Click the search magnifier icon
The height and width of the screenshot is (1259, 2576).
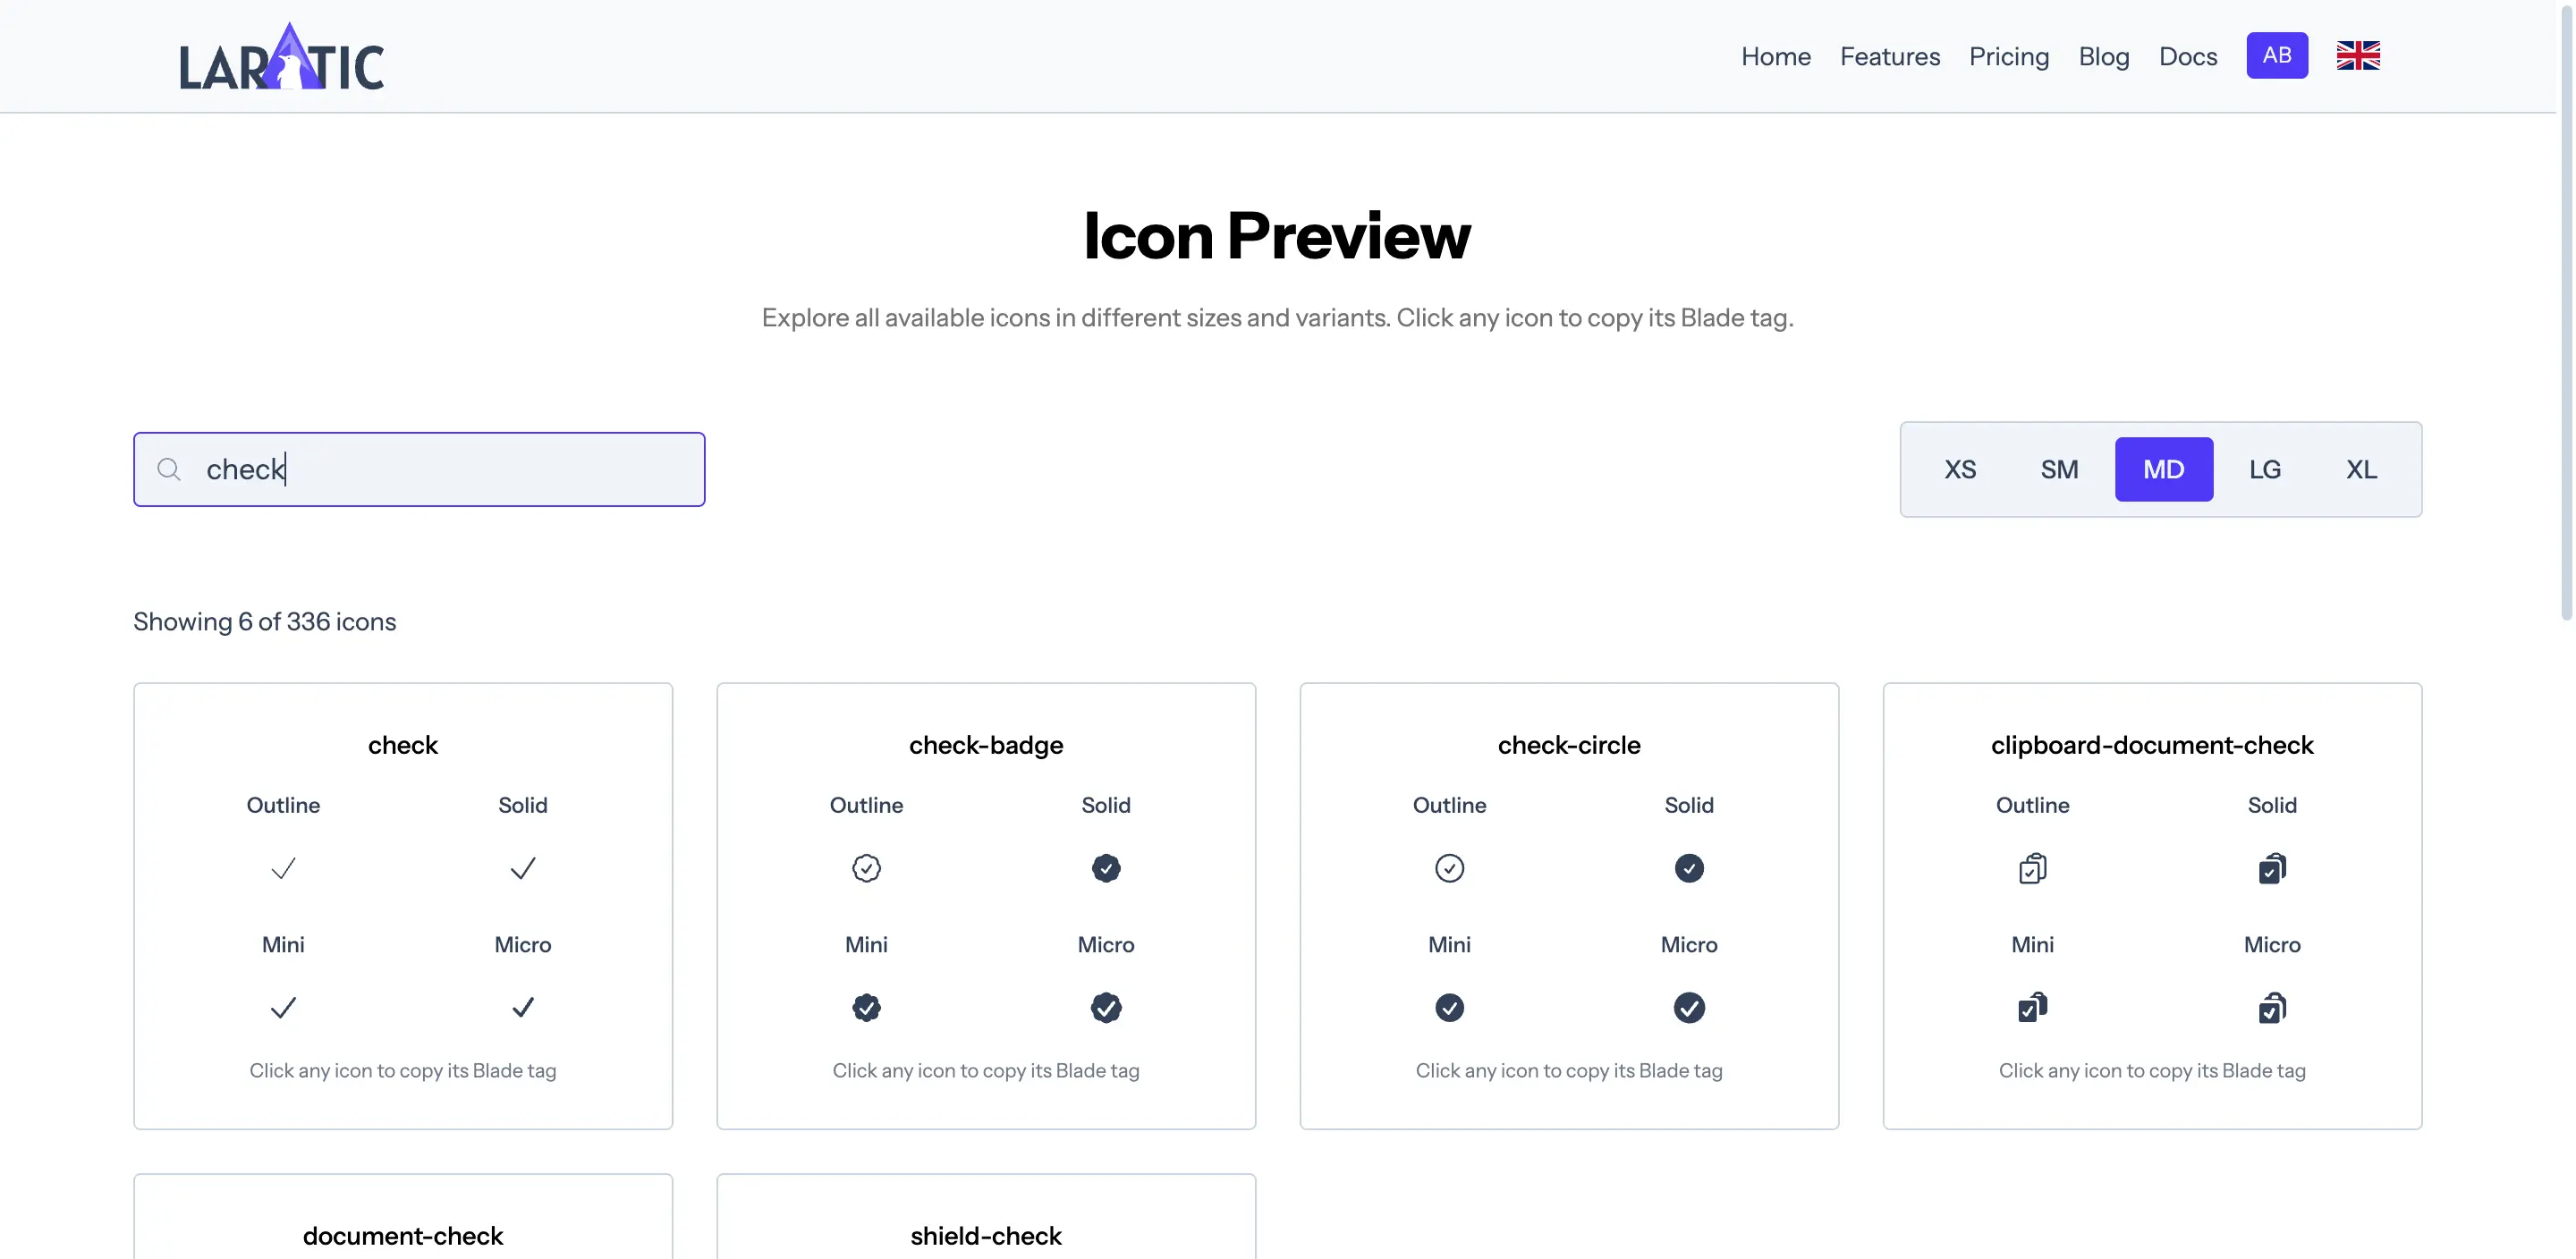(x=168, y=469)
